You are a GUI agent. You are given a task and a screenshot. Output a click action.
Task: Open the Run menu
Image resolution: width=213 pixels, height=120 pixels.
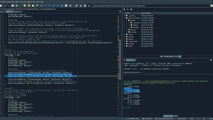pos(13,2)
